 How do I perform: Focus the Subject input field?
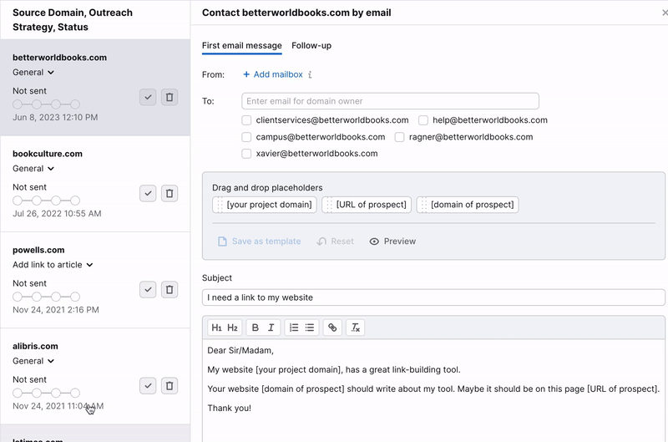point(433,297)
